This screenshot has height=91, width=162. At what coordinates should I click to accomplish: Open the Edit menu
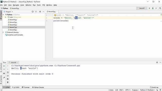5,5
